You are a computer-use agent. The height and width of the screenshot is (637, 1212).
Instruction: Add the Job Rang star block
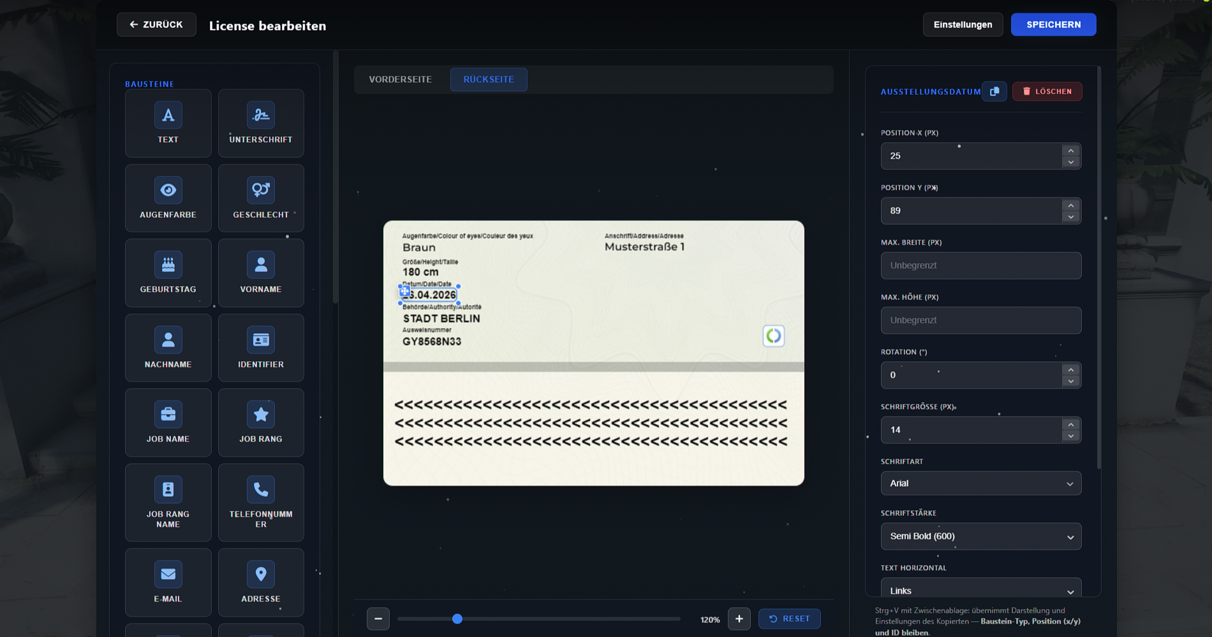261,422
